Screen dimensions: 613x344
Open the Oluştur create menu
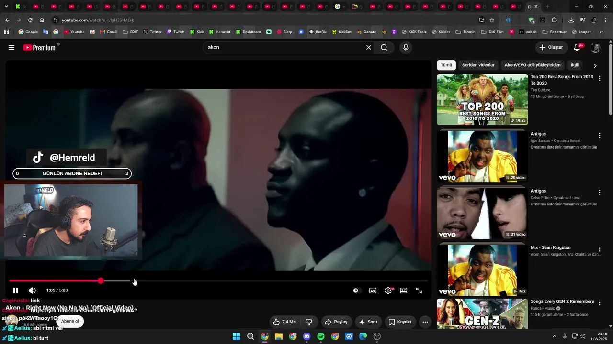(x=551, y=47)
